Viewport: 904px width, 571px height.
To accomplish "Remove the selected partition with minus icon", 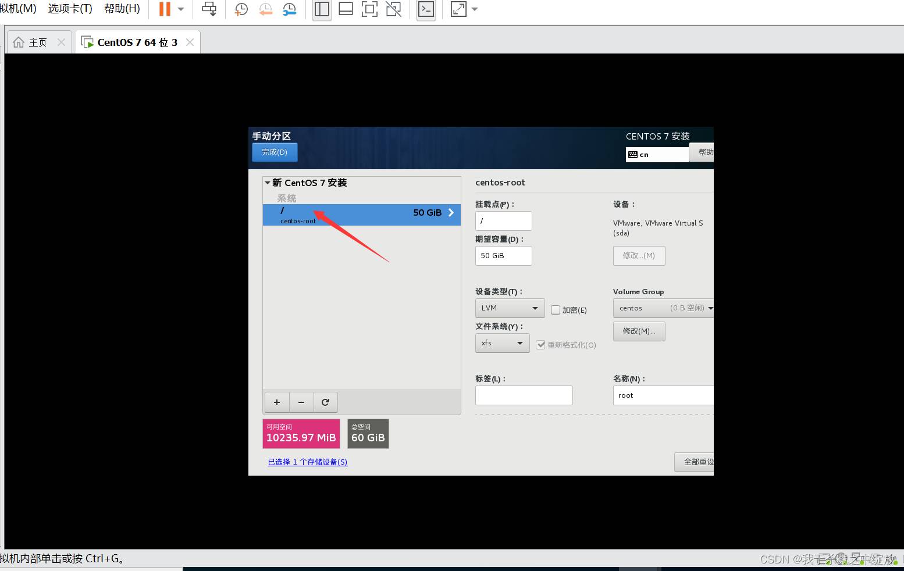I will 301,402.
